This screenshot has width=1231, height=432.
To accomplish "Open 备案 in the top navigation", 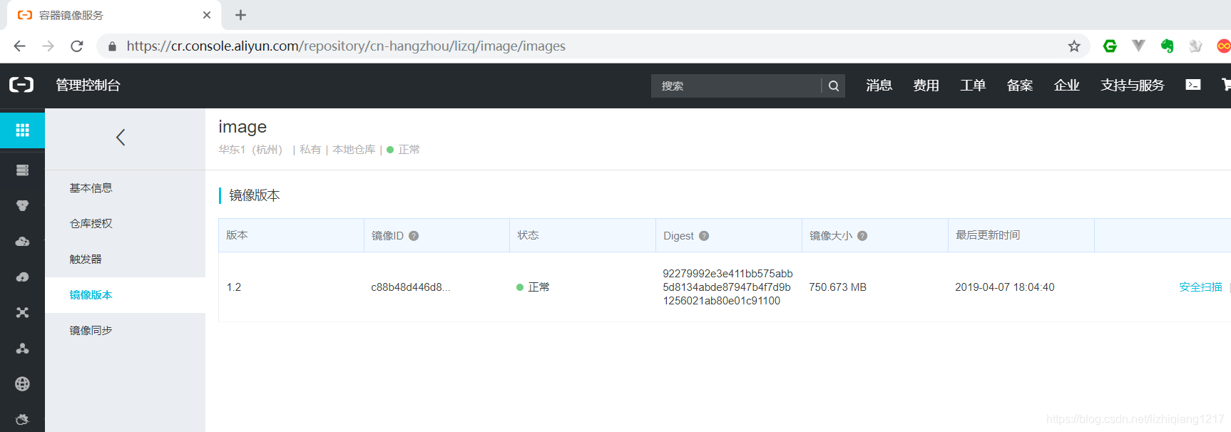I will pyautogui.click(x=1020, y=86).
